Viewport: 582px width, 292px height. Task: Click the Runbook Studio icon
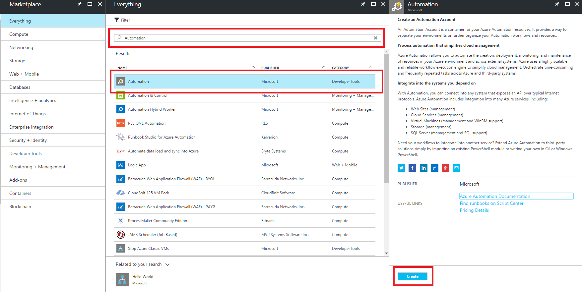point(121,137)
